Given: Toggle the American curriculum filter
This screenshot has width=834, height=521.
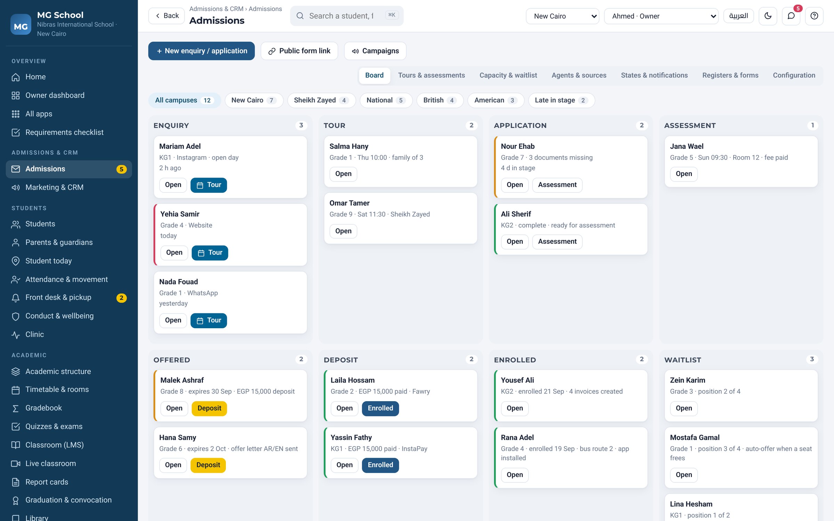Looking at the screenshot, I should point(496,100).
